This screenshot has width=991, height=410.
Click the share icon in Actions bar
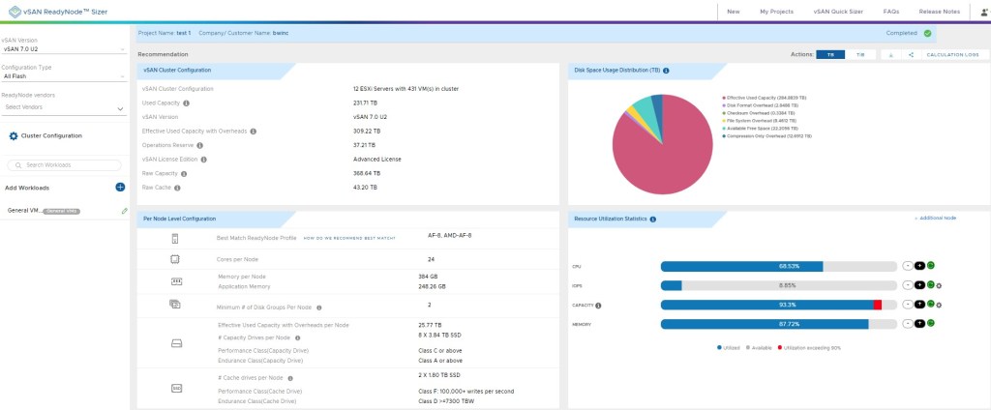click(x=912, y=55)
